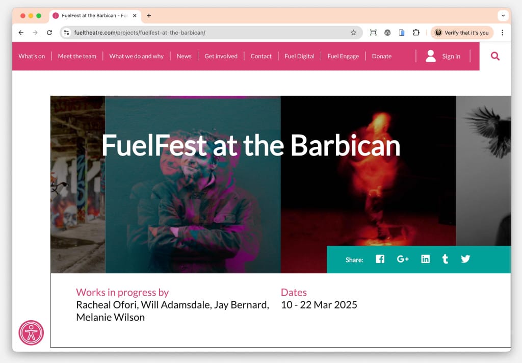Viewport: 522px width, 363px height.
Task: Open the site search magnifier
Action: pos(495,56)
